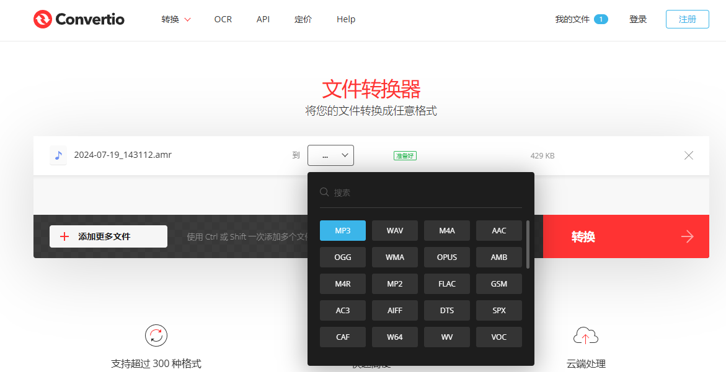Viewport: 726px width, 372px height.
Task: Select VOC format
Action: [499, 337]
